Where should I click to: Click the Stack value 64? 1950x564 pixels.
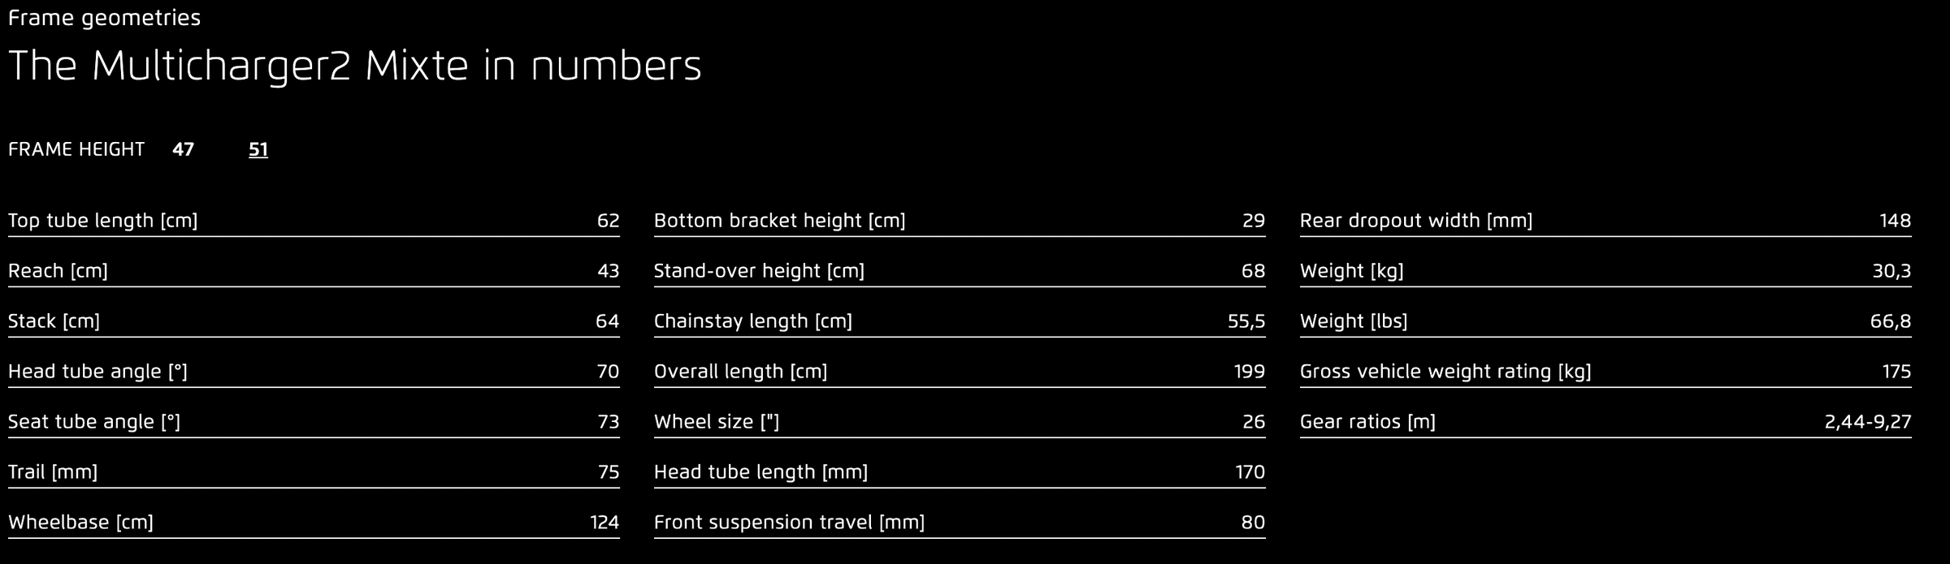click(607, 321)
